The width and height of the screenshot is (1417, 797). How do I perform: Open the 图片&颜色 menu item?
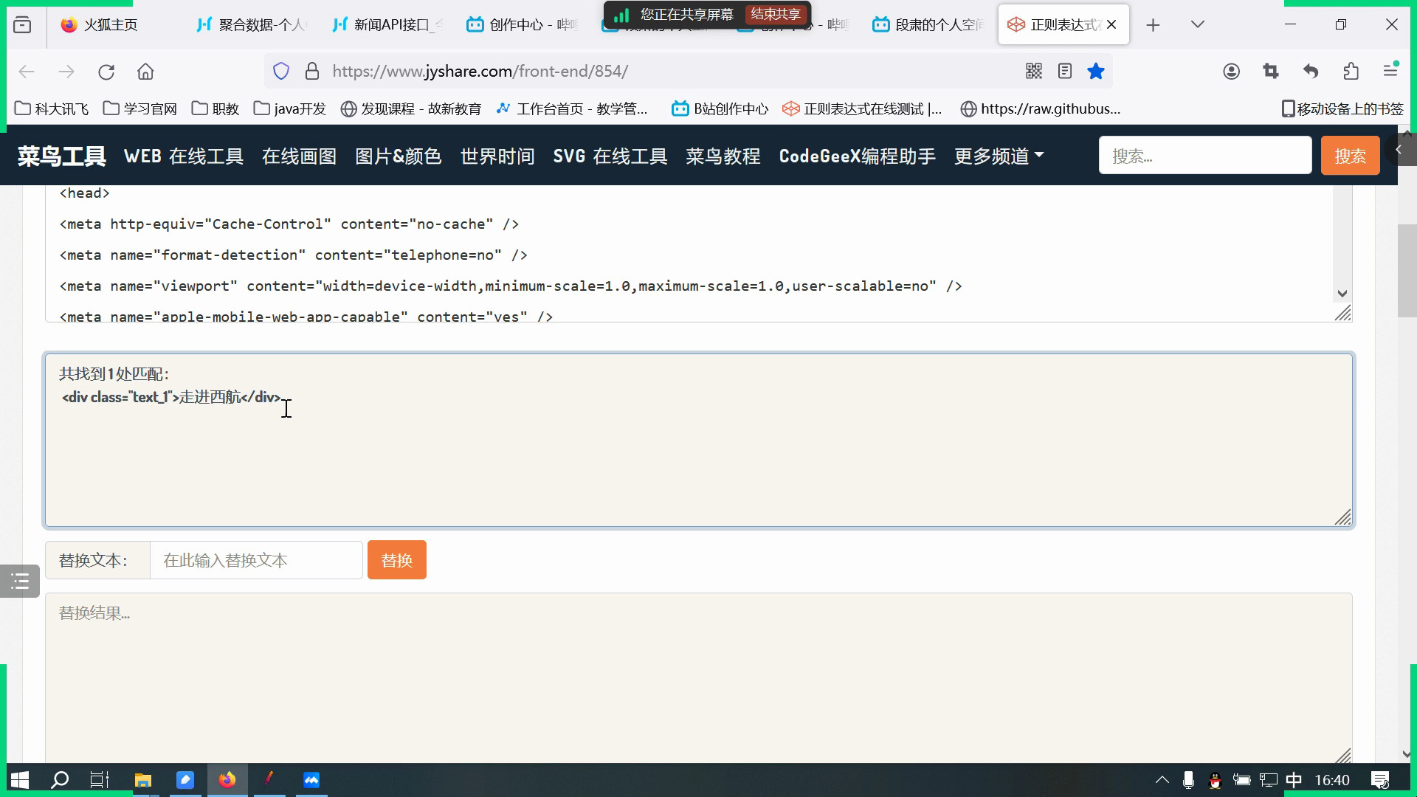click(399, 156)
